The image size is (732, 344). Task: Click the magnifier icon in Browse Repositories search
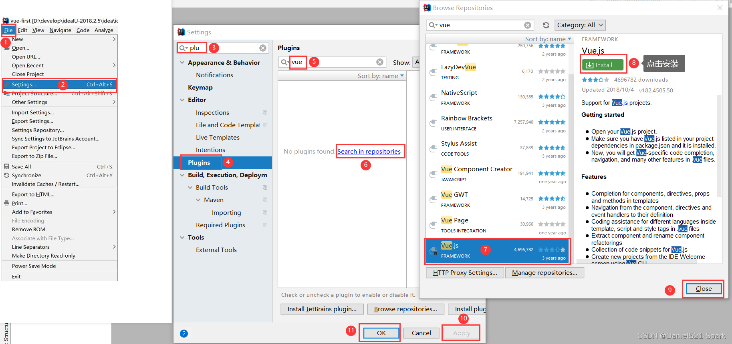433,25
